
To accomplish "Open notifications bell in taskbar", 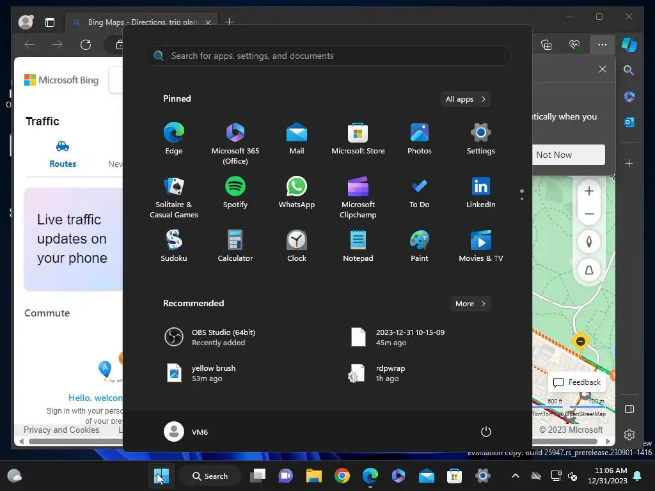I will [638, 476].
